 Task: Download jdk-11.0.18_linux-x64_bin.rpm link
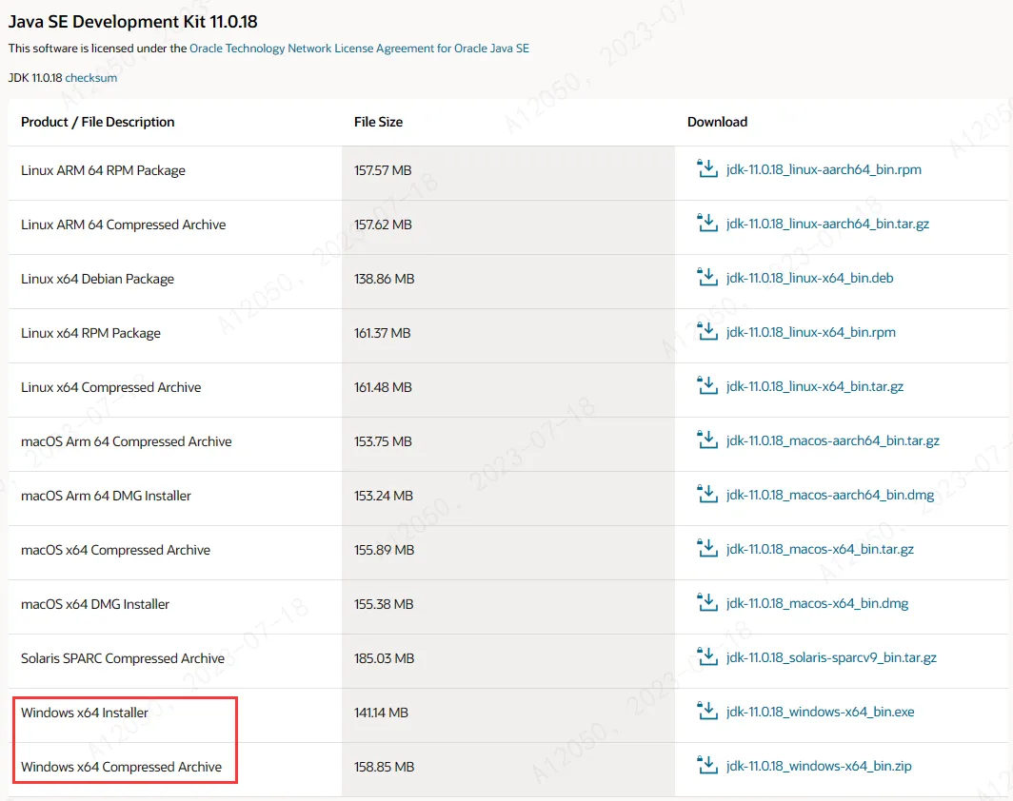[x=811, y=332]
